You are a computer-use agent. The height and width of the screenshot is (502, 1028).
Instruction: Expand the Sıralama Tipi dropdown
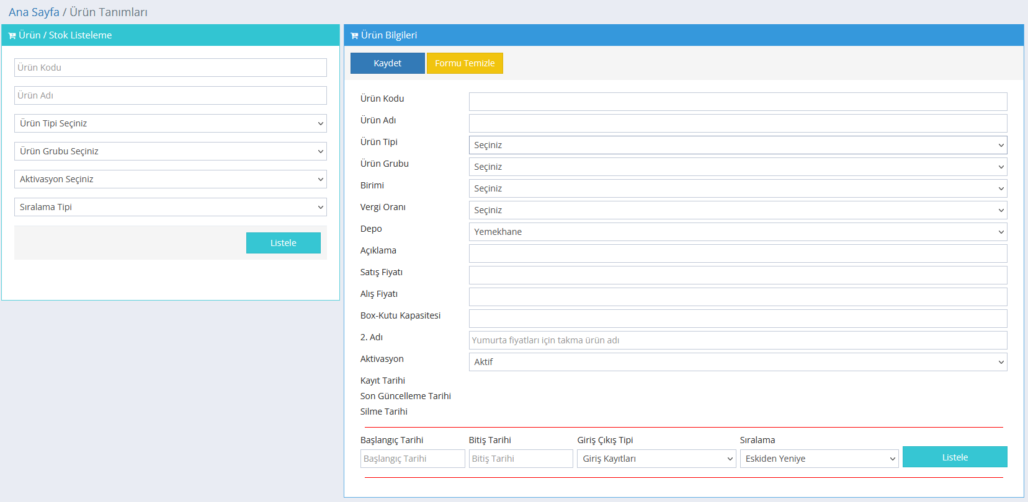coord(170,207)
